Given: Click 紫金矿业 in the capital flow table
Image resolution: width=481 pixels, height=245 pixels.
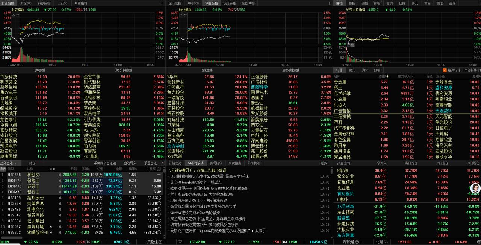Looking at the screenshot, I should coord(345,176).
